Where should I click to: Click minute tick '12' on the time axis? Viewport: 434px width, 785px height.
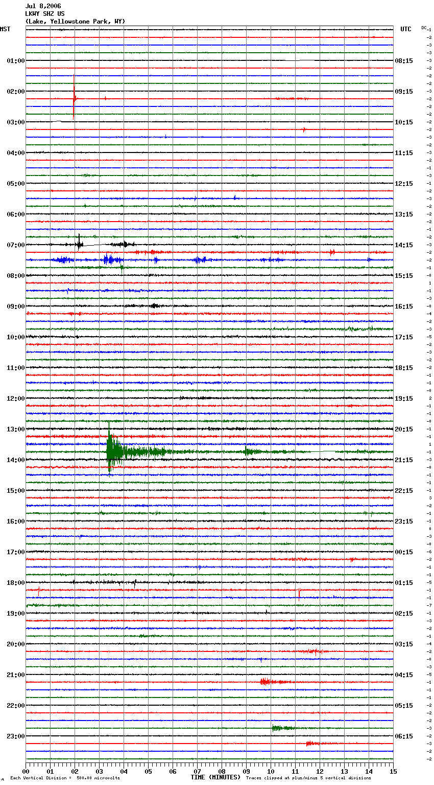[320, 771]
